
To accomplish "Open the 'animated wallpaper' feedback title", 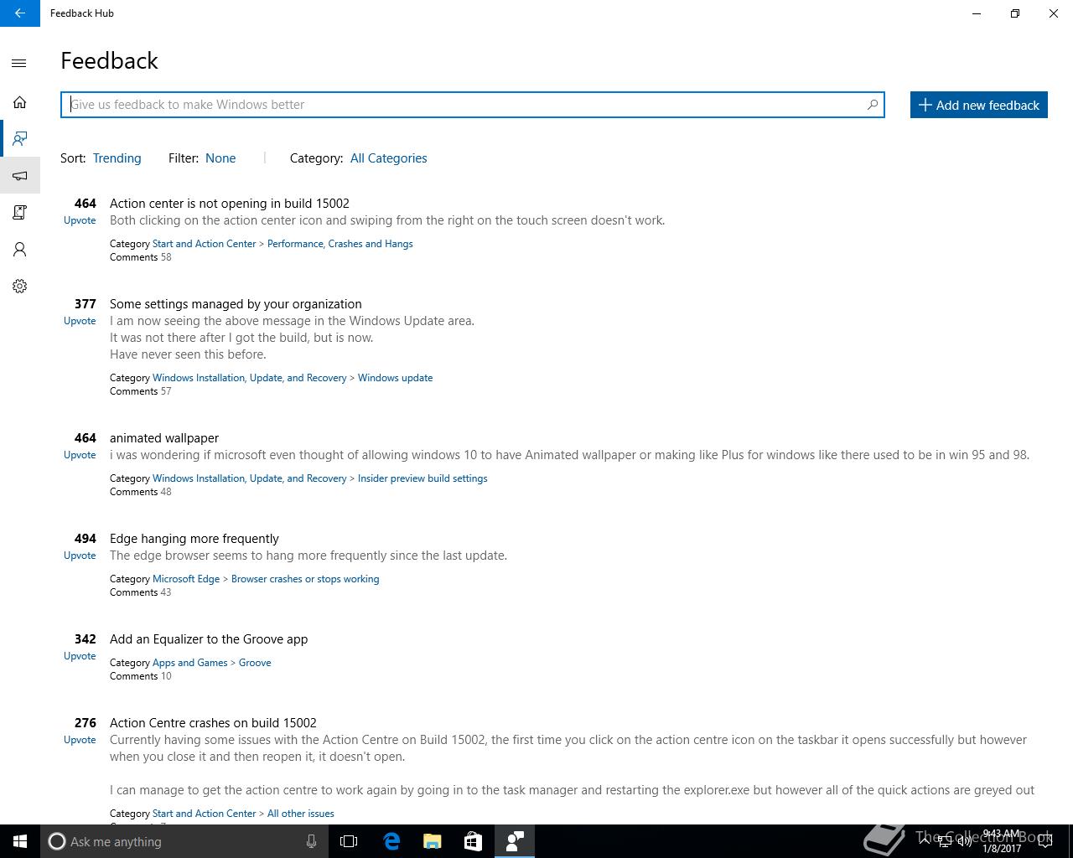I will tap(164, 438).
